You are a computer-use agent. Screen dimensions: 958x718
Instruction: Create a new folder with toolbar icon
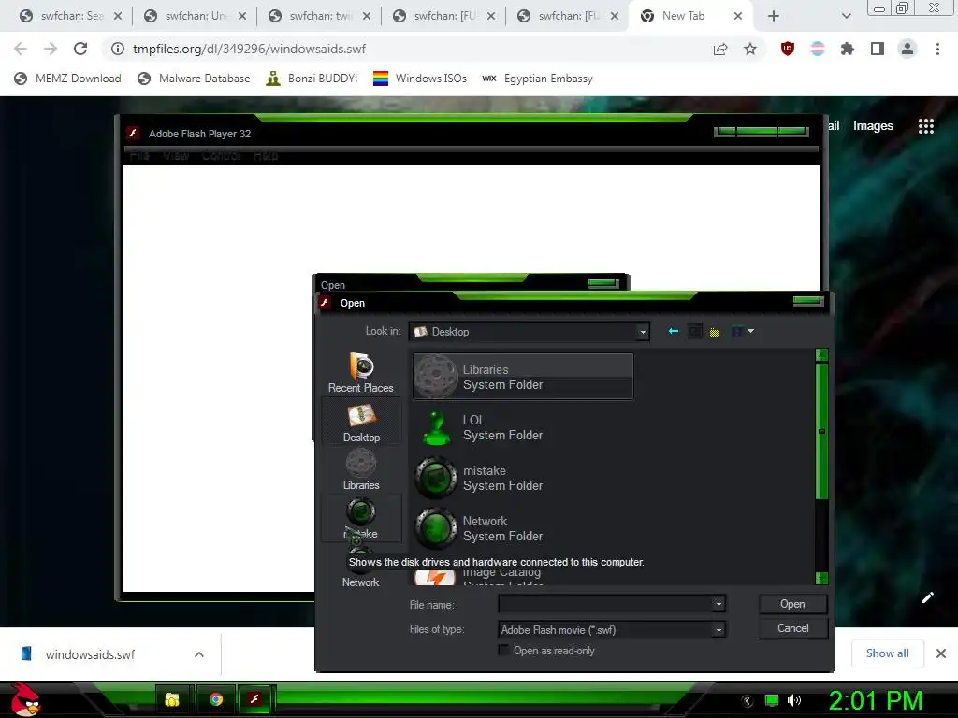point(714,332)
